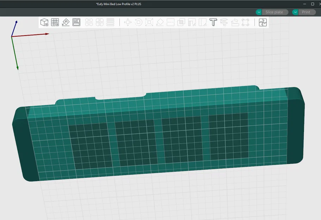The width and height of the screenshot is (321, 220).
Task: Select the Scale tool
Action: 149,22
